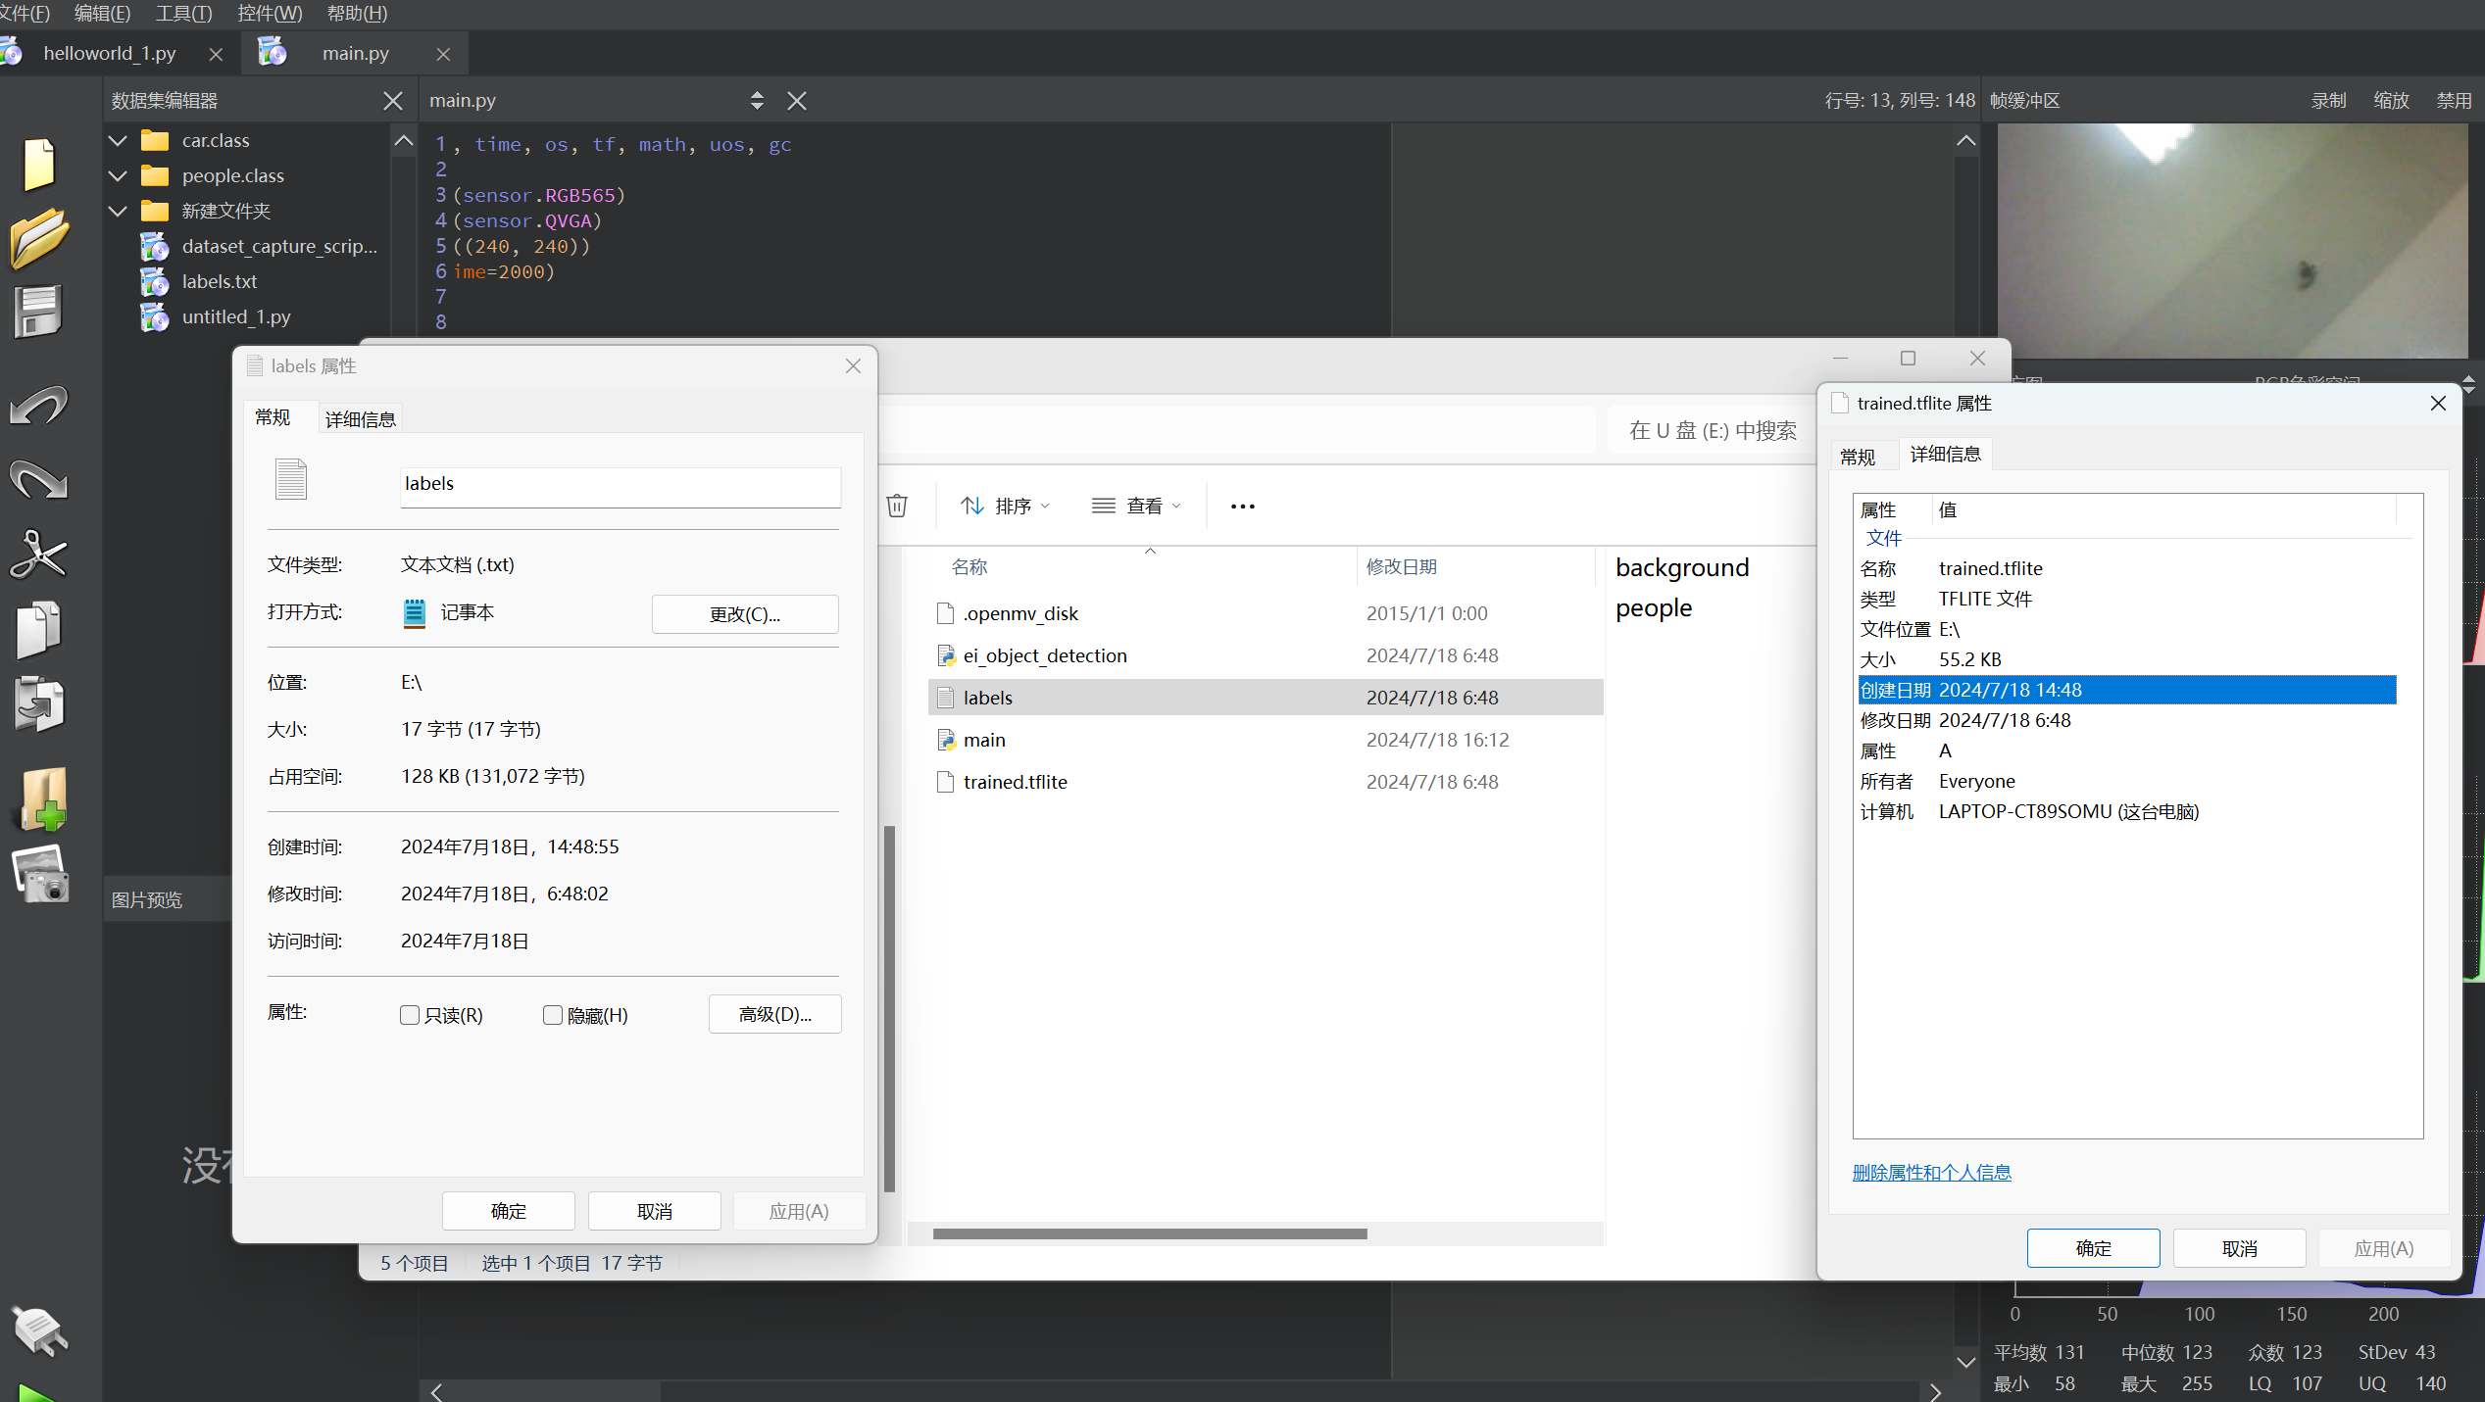Close the helloworld_1.py tab
This screenshot has height=1402, width=2485.
coord(217,54)
